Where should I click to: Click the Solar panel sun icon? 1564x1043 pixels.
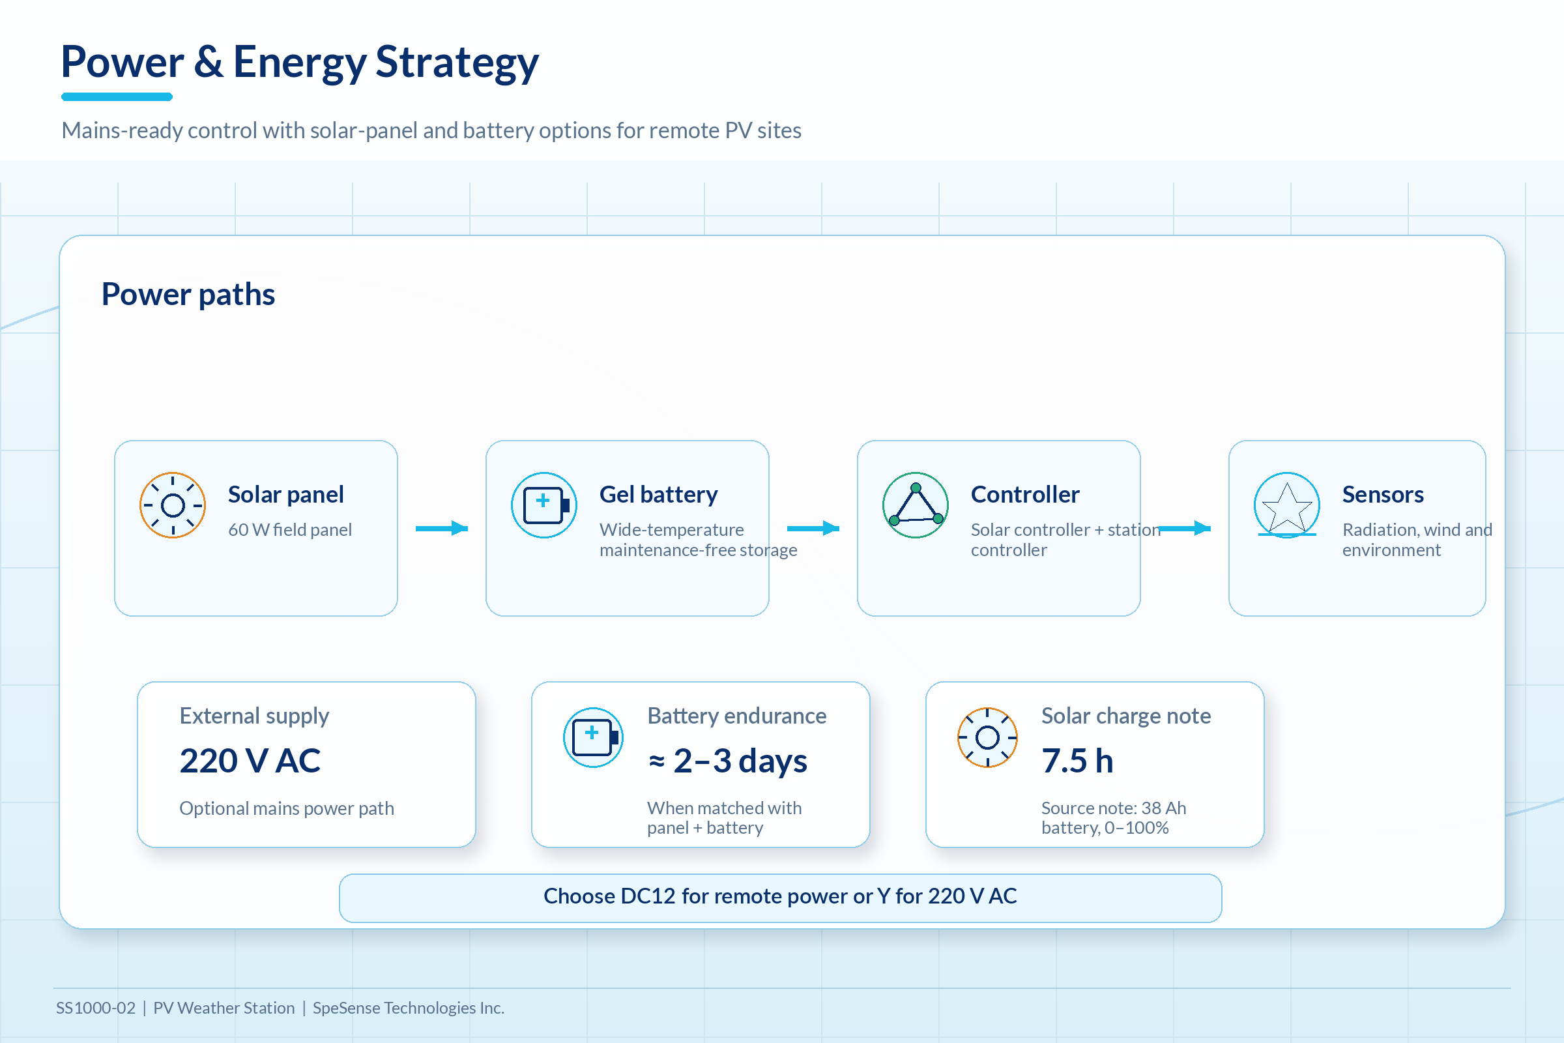[173, 506]
